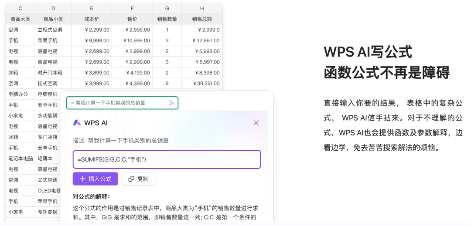The image size is (471, 226).
Task: Select column C header
Action: [20, 8]
